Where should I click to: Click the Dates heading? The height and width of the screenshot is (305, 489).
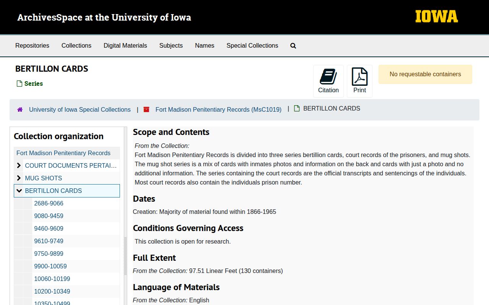(x=144, y=199)
